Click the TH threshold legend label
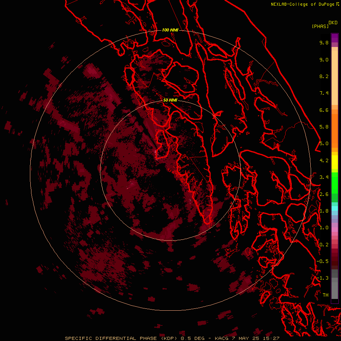 coord(325,295)
